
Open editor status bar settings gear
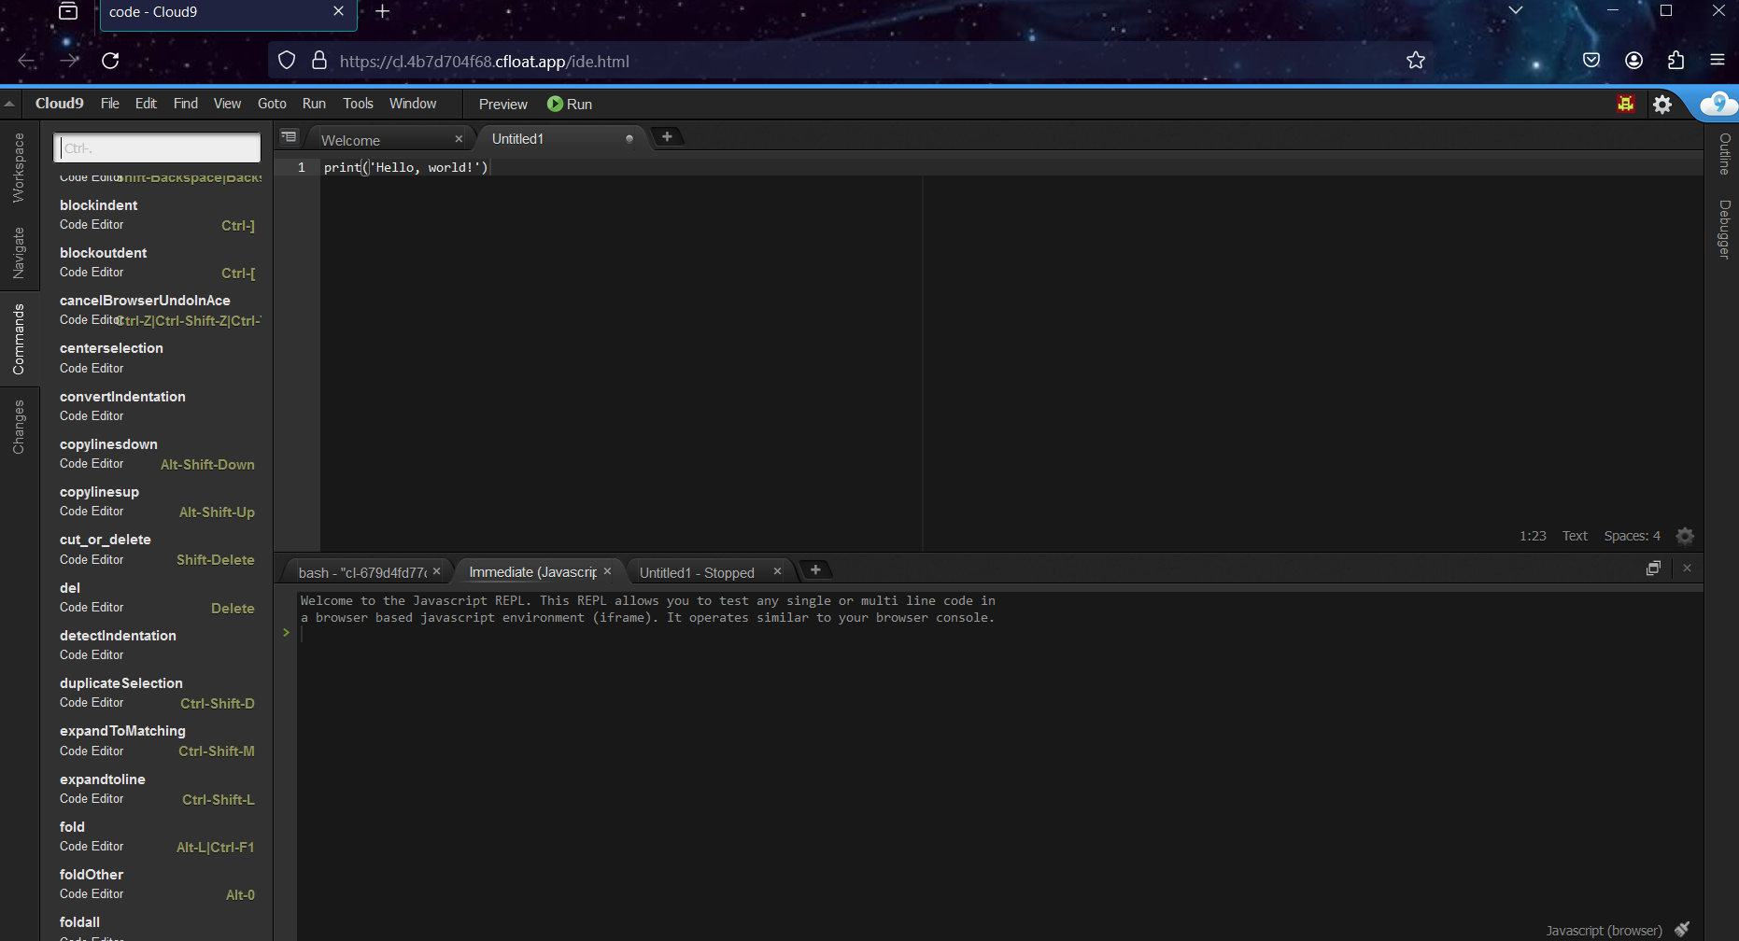(1685, 536)
